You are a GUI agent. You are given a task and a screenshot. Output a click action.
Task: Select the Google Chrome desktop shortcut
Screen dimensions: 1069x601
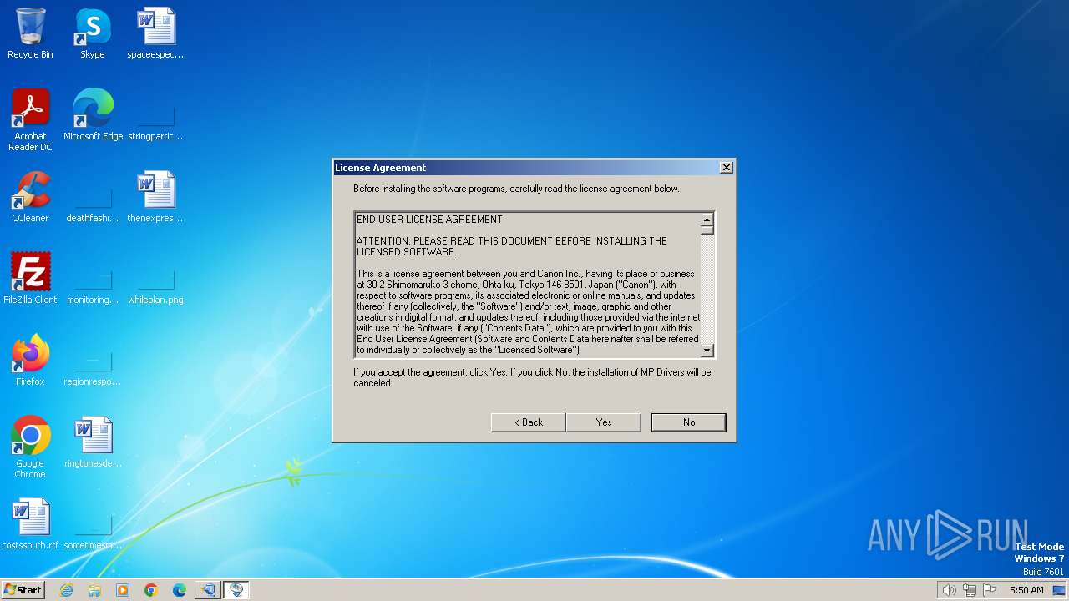pyautogui.click(x=30, y=447)
